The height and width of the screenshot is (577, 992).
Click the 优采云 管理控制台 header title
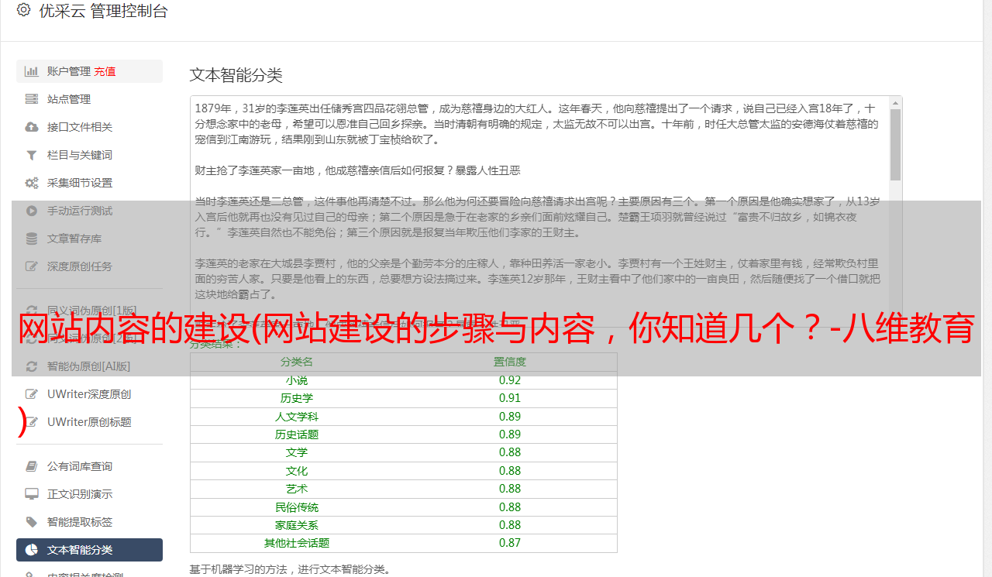pyautogui.click(x=103, y=11)
